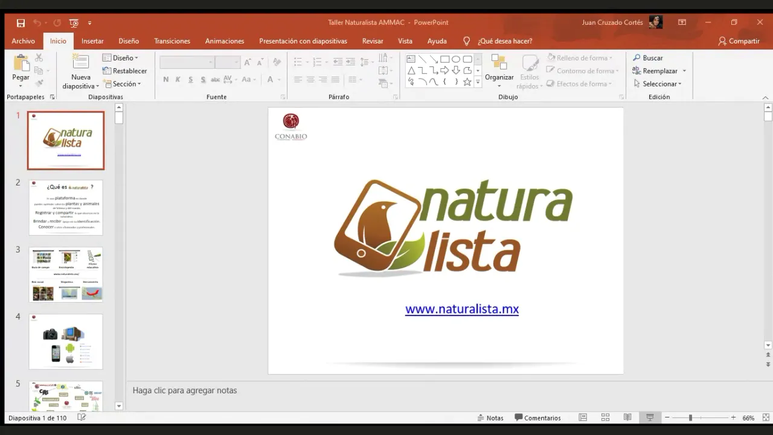
Task: Click Restablecer to reset the slide
Action: pos(124,71)
